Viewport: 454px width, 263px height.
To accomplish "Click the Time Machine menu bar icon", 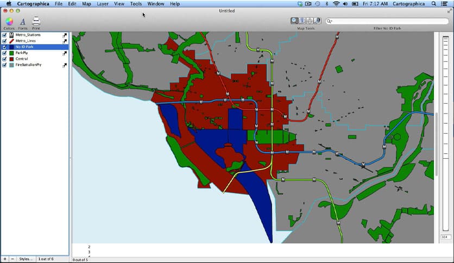I will 318,4.
